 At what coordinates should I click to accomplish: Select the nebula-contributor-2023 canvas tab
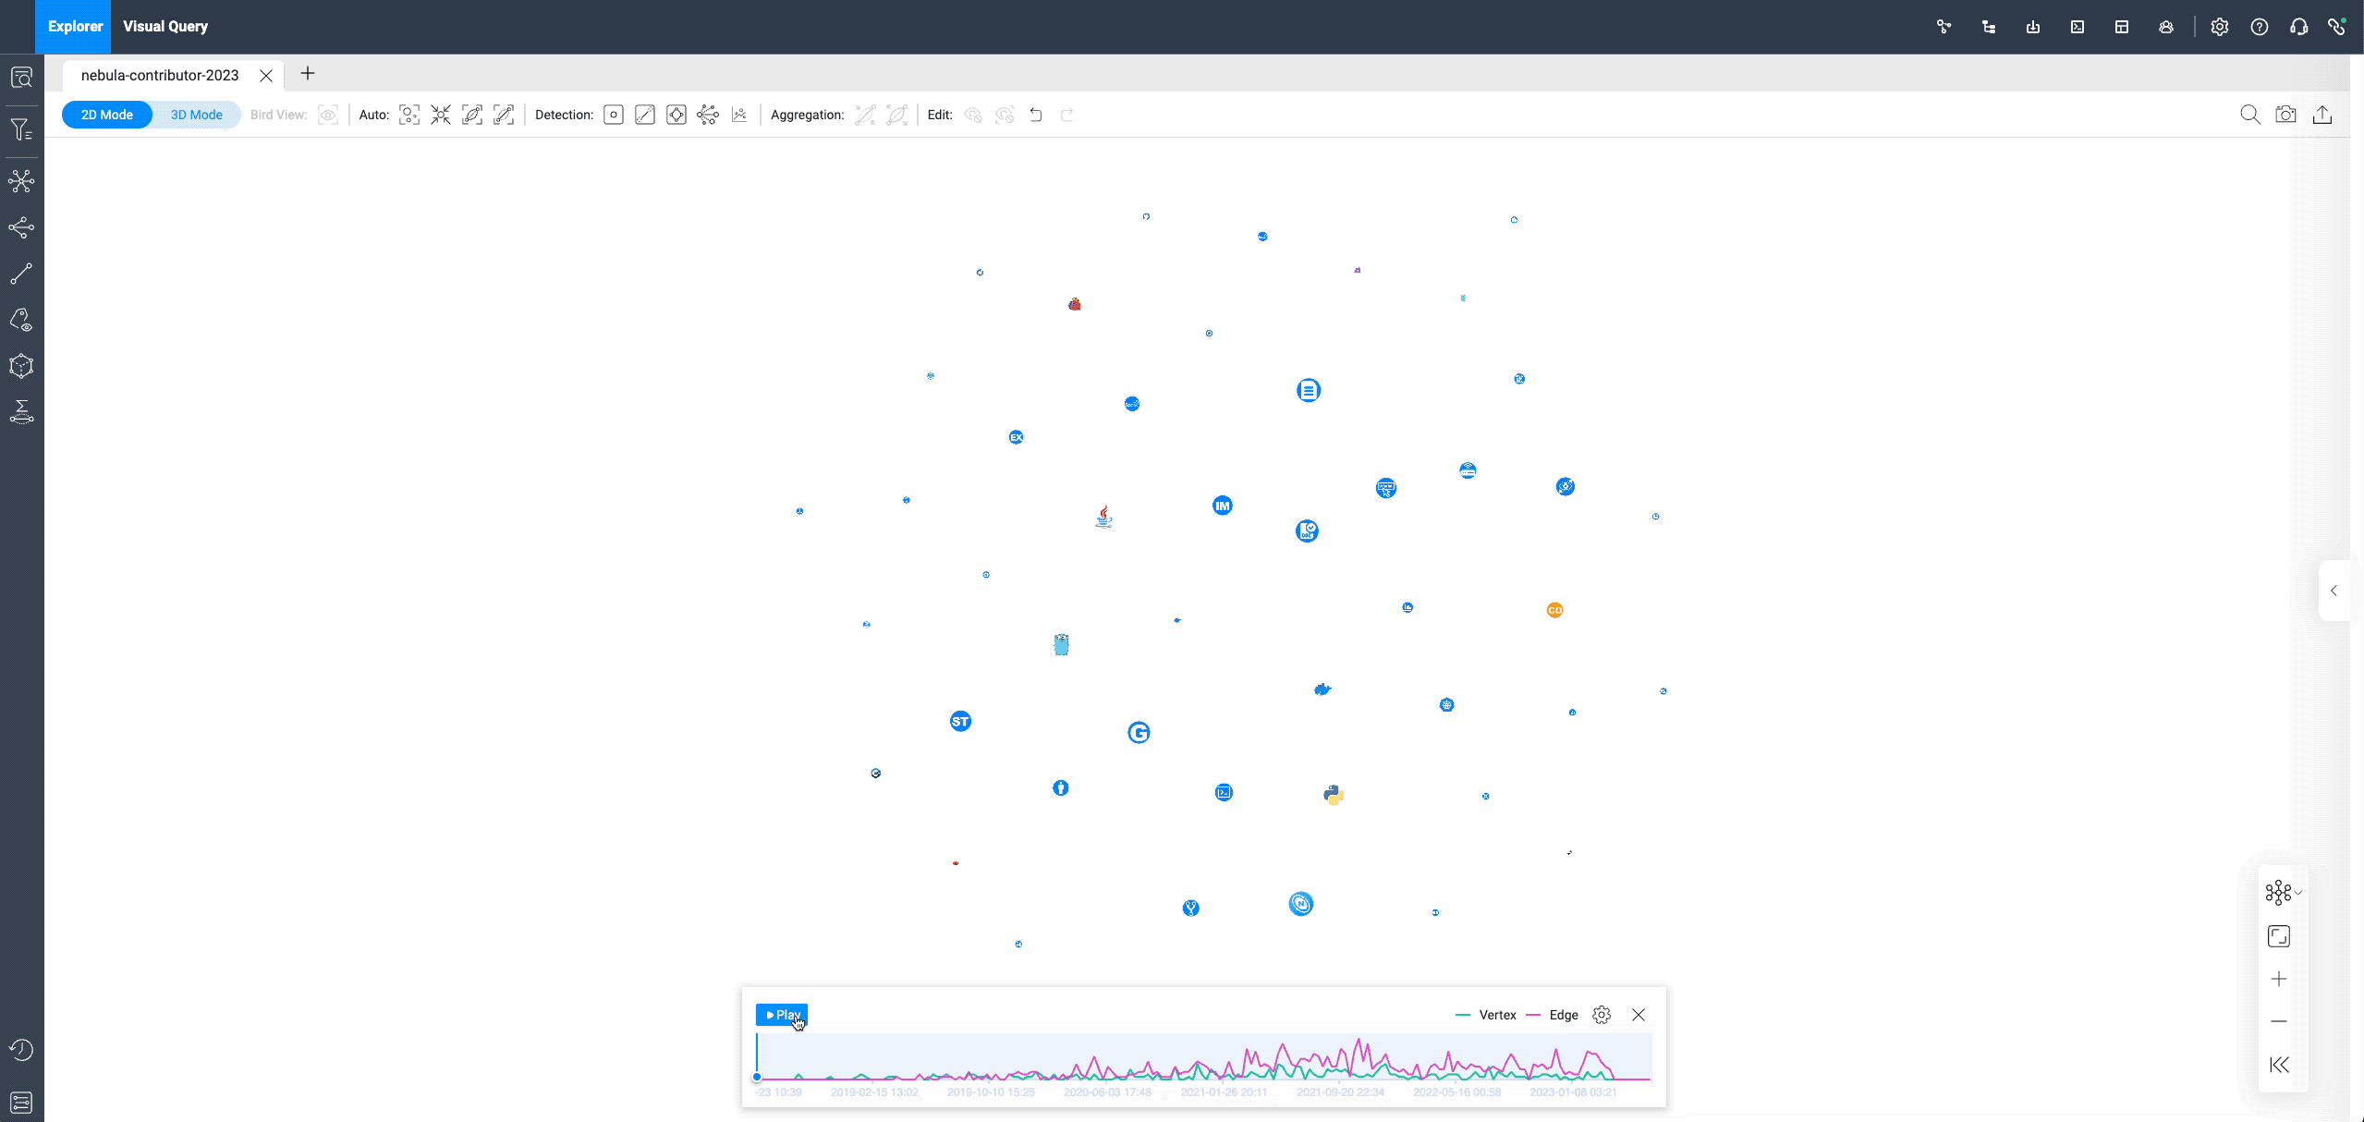[160, 75]
